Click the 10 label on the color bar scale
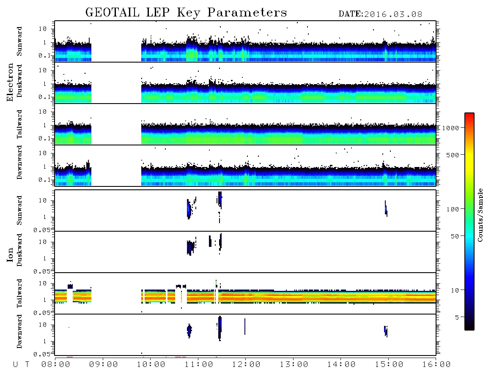Image resolution: width=483 pixels, height=372 pixels. point(455,290)
